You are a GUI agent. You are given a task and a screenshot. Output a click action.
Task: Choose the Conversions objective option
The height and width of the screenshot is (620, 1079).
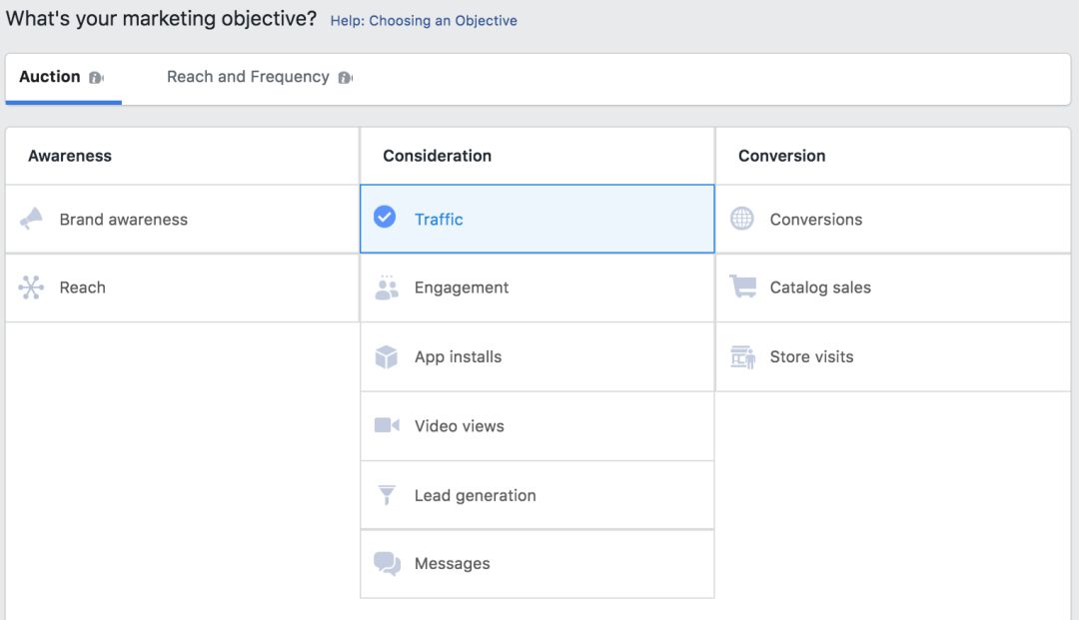pos(815,220)
